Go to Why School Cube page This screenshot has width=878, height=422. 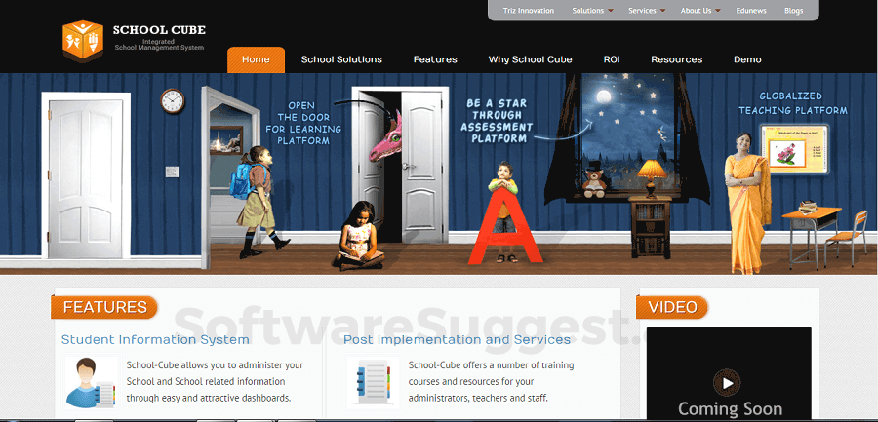pos(531,59)
